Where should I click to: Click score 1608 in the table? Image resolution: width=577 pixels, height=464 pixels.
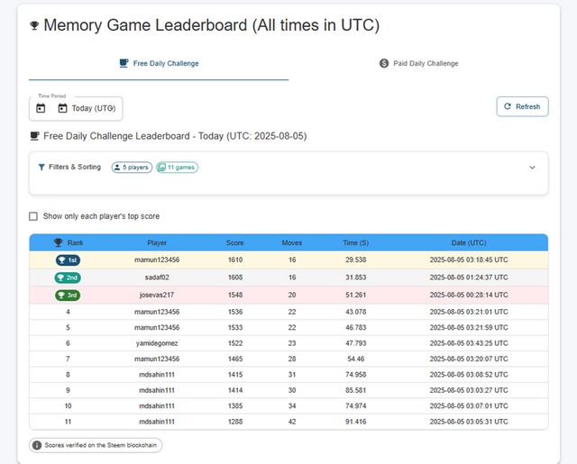(235, 277)
